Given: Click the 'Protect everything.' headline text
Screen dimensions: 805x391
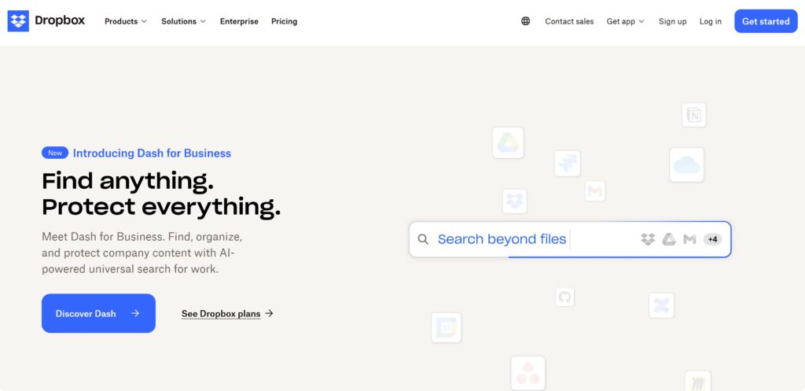Looking at the screenshot, I should pyautogui.click(x=161, y=207).
